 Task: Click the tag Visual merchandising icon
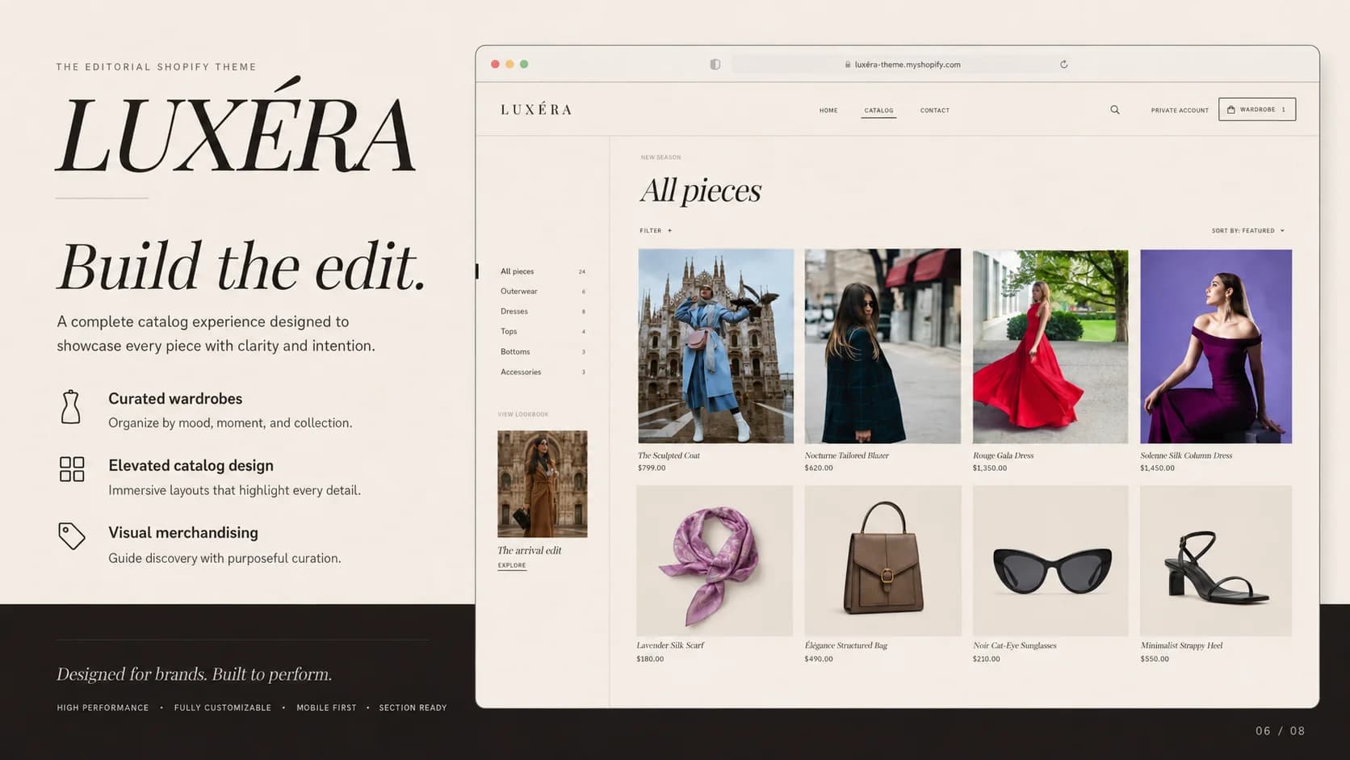72,536
